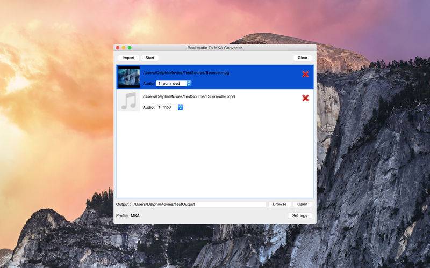Click the Profile: MKA label
430x268 pixels.
point(128,216)
